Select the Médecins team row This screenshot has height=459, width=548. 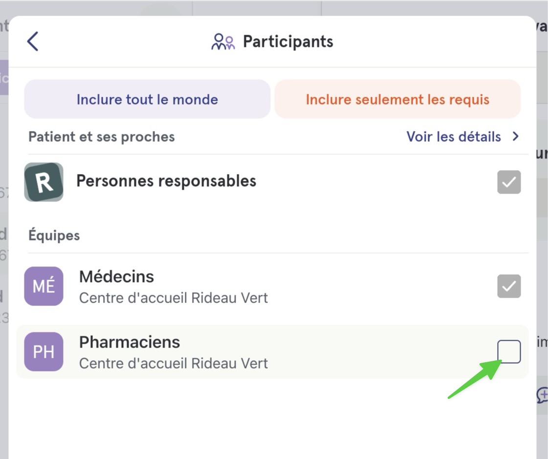(272, 286)
